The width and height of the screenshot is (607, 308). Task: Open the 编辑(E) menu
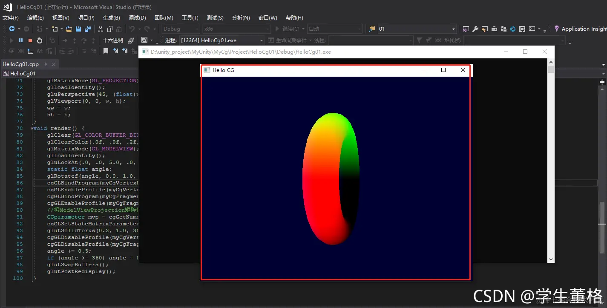(35, 18)
